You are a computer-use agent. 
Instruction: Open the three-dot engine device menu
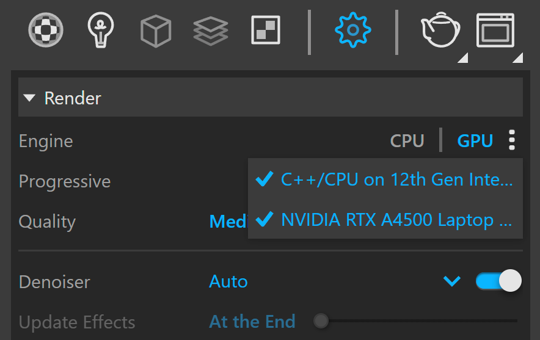coord(512,140)
